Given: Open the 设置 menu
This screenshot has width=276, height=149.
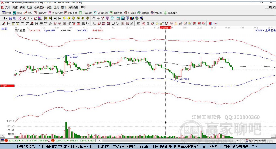Looking at the screenshot, I should click(x=49, y=7).
